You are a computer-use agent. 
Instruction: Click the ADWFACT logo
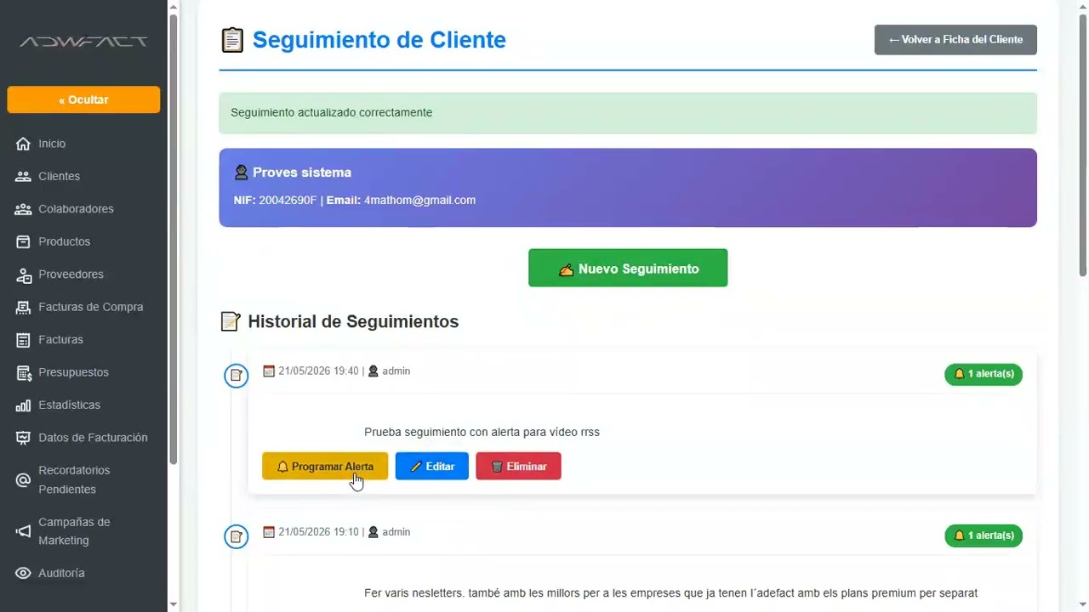tap(83, 42)
